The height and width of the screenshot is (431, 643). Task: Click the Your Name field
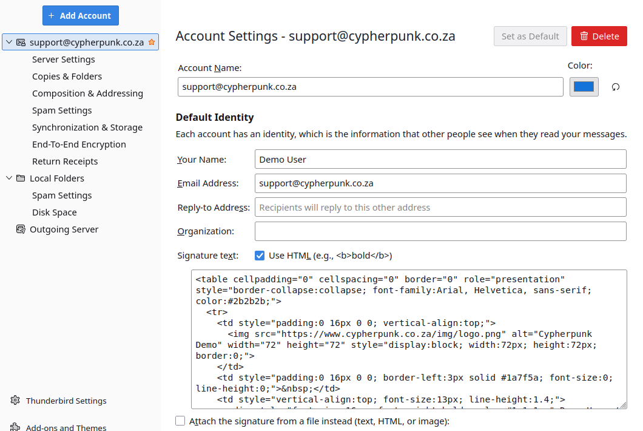(x=440, y=159)
